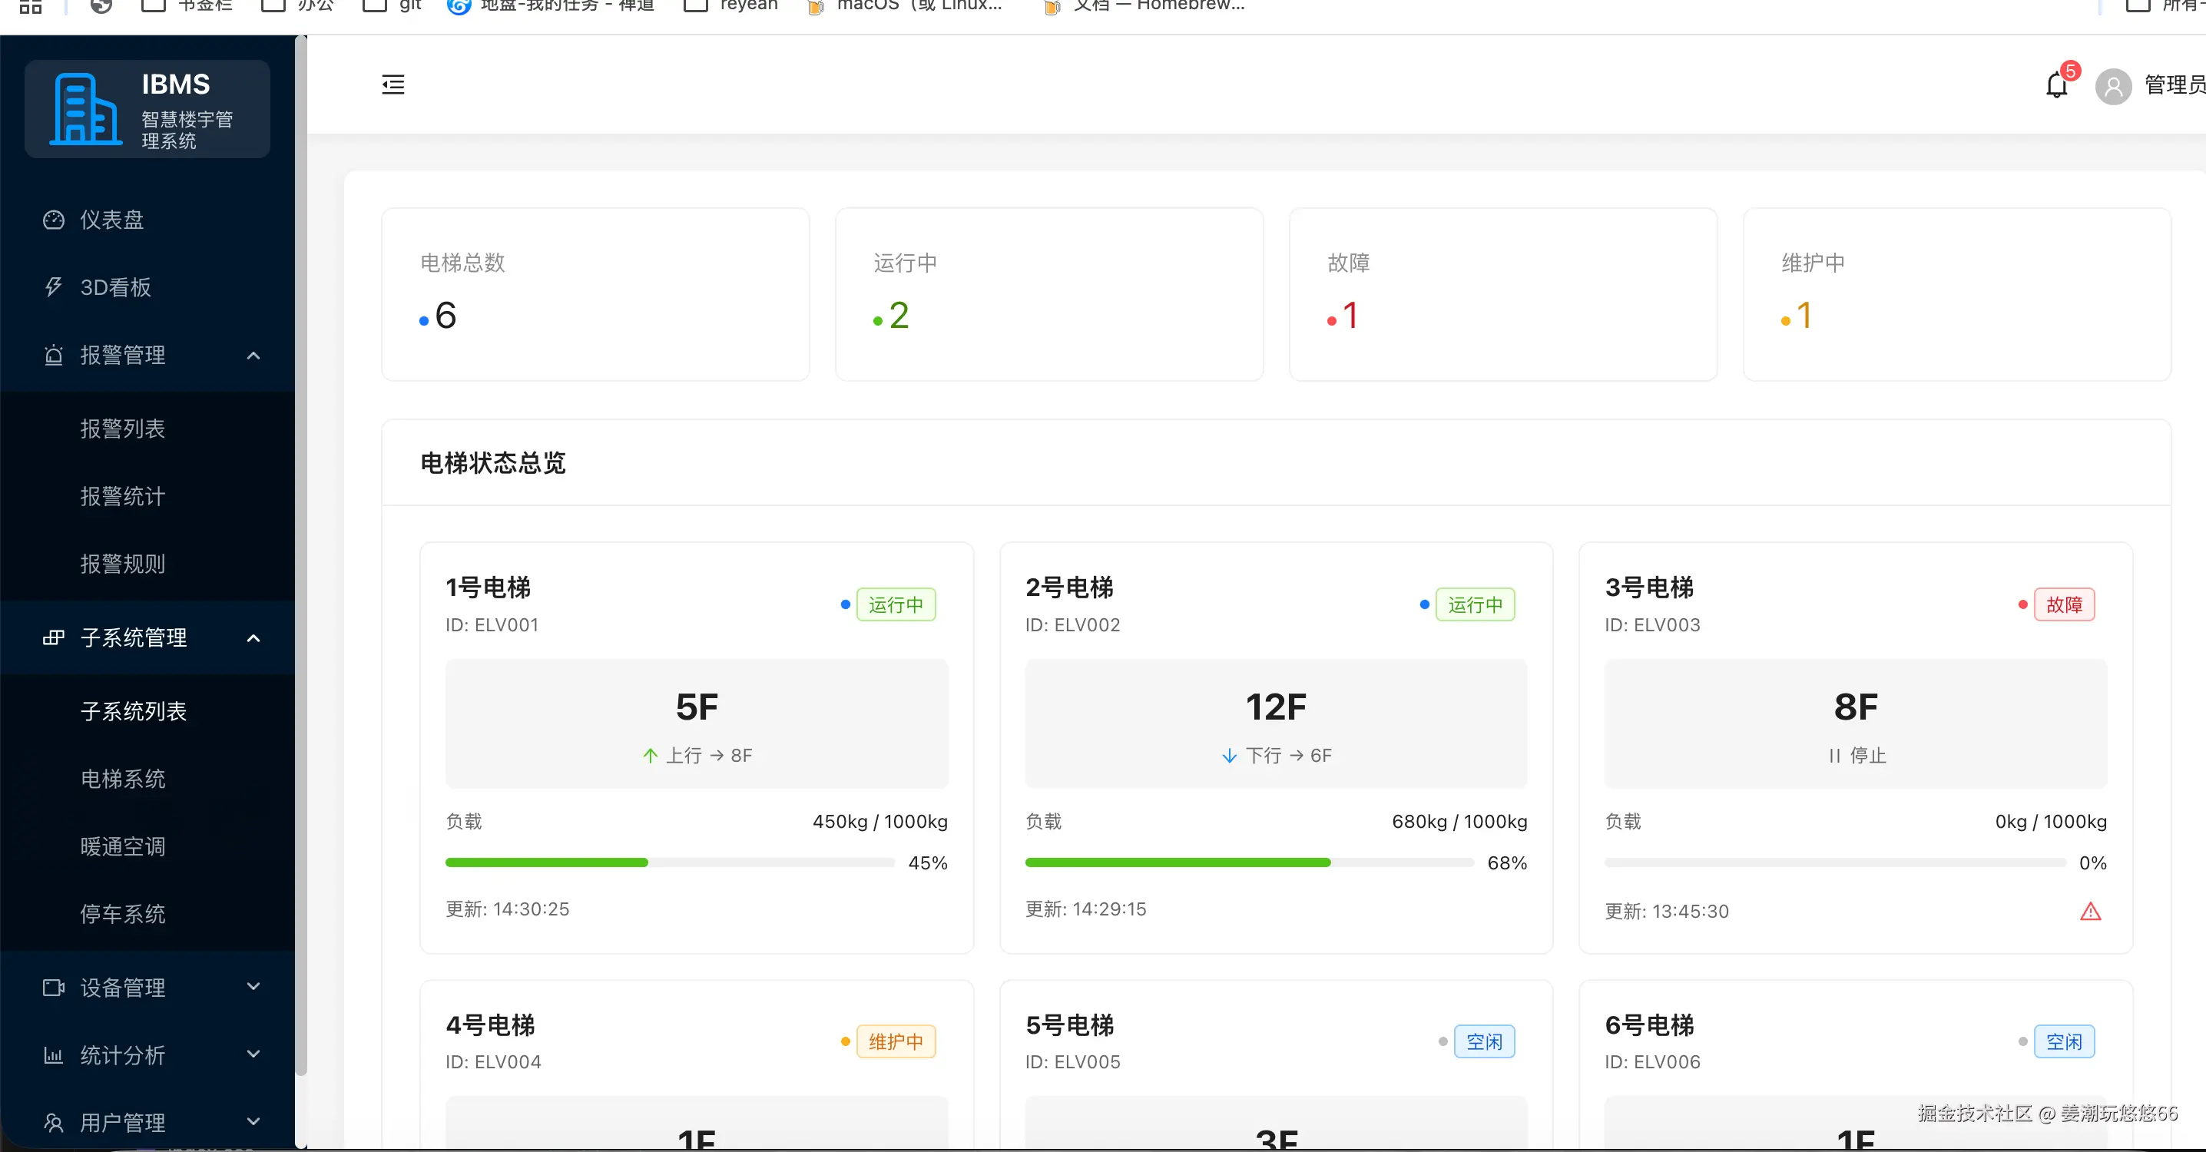Toggle the sidebar collapse menu icon
This screenshot has width=2206, height=1152.
pyautogui.click(x=393, y=84)
